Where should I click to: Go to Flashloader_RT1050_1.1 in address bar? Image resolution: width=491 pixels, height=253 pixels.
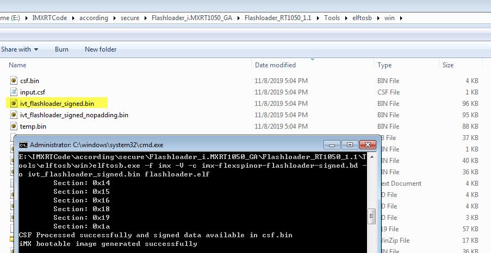point(278,18)
